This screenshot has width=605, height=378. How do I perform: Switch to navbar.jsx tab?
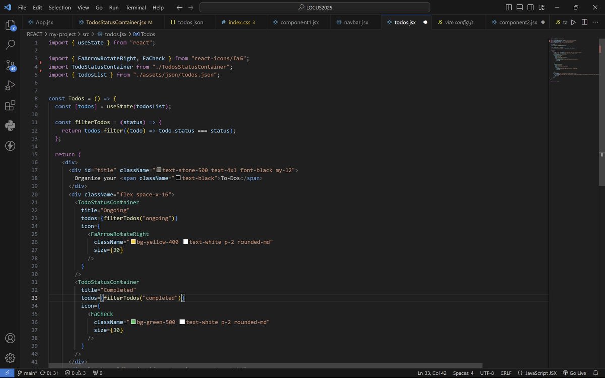tap(356, 22)
